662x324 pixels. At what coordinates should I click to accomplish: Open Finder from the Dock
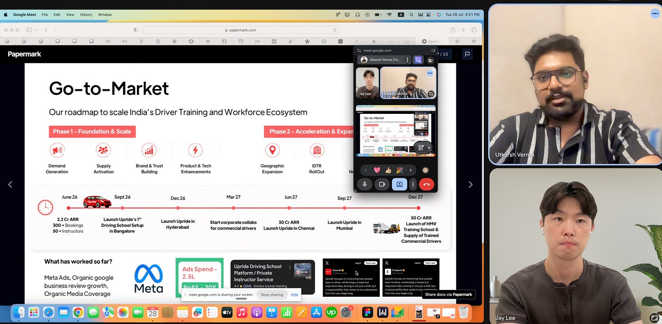(x=19, y=312)
